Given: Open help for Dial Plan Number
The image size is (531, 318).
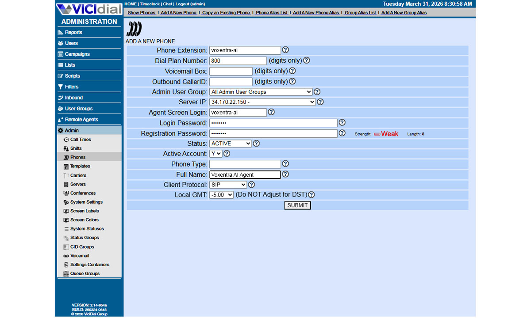Looking at the screenshot, I should (x=306, y=61).
